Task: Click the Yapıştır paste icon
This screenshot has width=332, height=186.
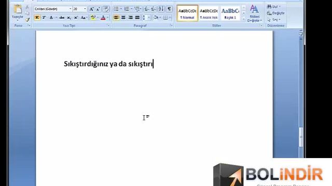Action: coord(17,9)
